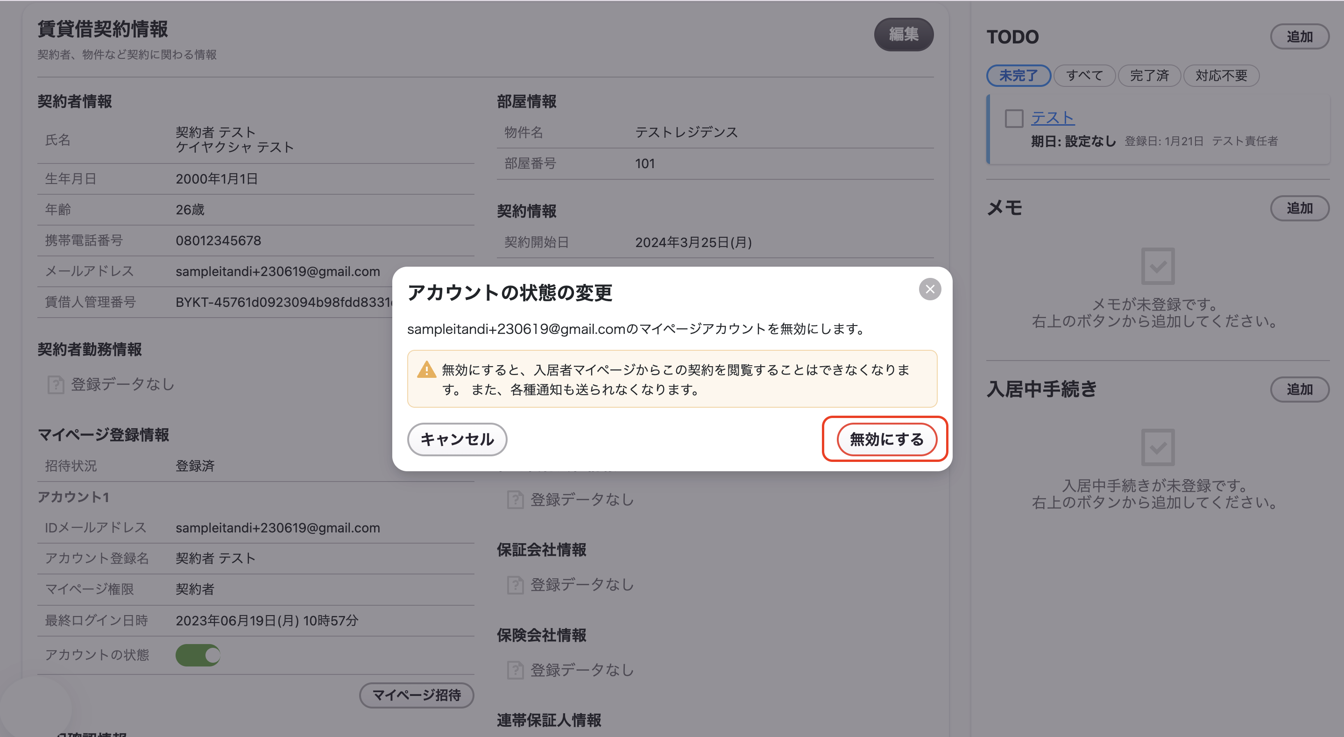This screenshot has width=1344, height=737.
Task: Click the phone number 08012345678
Action: click(218, 241)
